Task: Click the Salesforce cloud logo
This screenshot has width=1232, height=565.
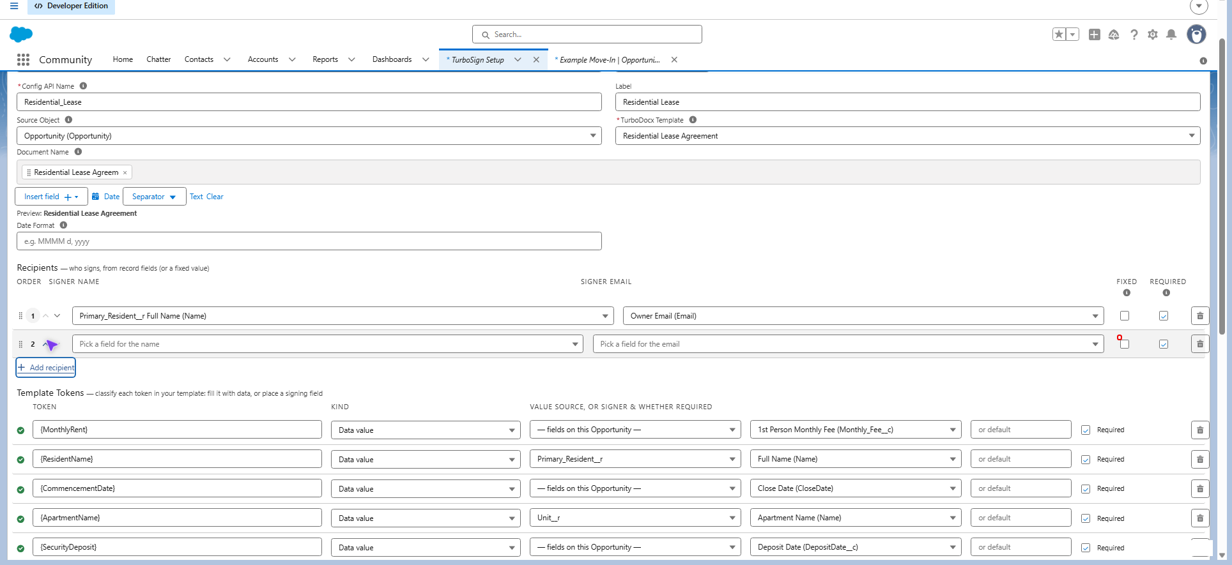Action: click(x=21, y=34)
